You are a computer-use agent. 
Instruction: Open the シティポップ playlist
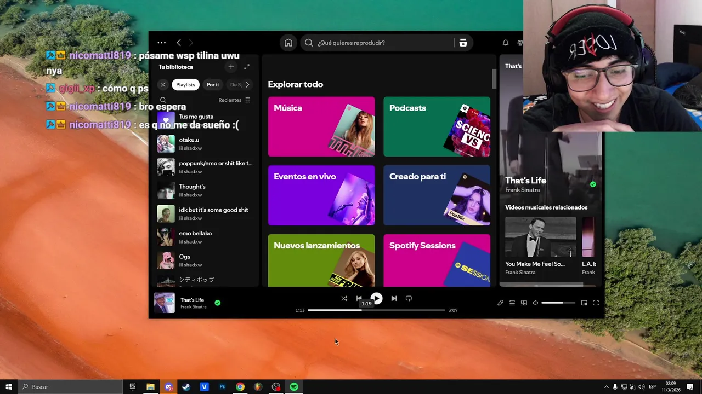(204, 280)
